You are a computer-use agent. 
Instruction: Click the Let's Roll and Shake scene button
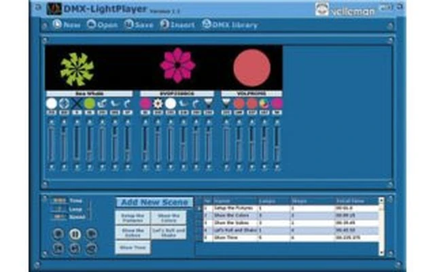point(169,233)
